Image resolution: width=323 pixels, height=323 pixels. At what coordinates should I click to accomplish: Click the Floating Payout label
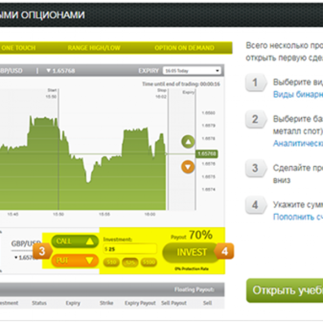click(x=194, y=290)
